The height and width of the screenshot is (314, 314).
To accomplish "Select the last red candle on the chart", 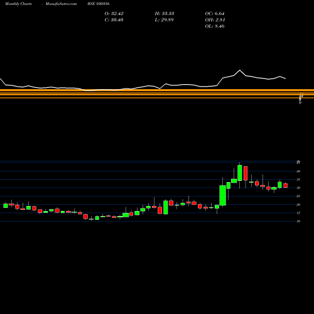I will (x=285, y=185).
